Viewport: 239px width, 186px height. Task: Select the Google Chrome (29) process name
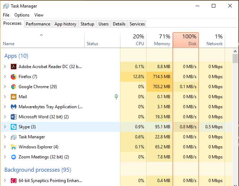pyautogui.click(x=38, y=87)
